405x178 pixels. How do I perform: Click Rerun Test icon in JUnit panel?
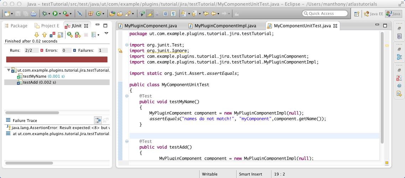click(70, 35)
